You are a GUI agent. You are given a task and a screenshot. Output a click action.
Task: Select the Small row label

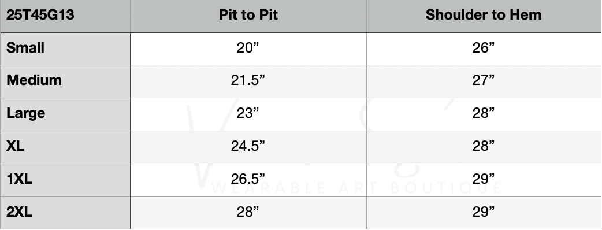65,49
